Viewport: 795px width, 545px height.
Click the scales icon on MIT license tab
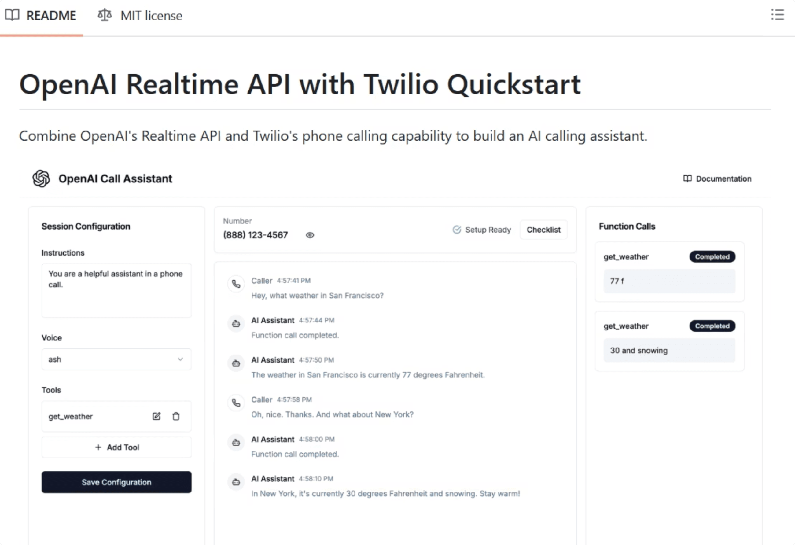[x=105, y=15]
